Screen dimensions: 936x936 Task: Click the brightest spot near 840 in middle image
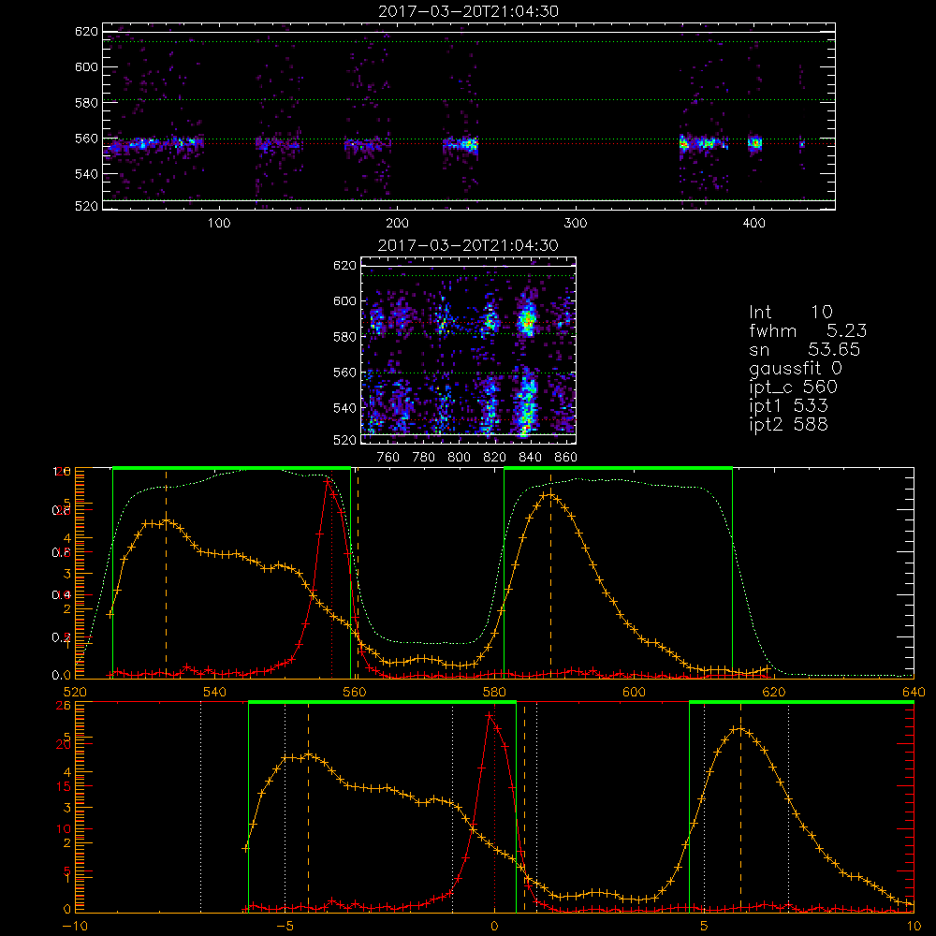click(x=527, y=322)
